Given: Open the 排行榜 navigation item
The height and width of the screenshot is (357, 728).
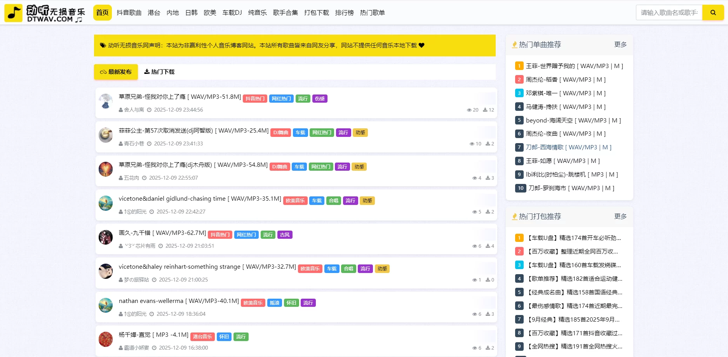Looking at the screenshot, I should [344, 13].
